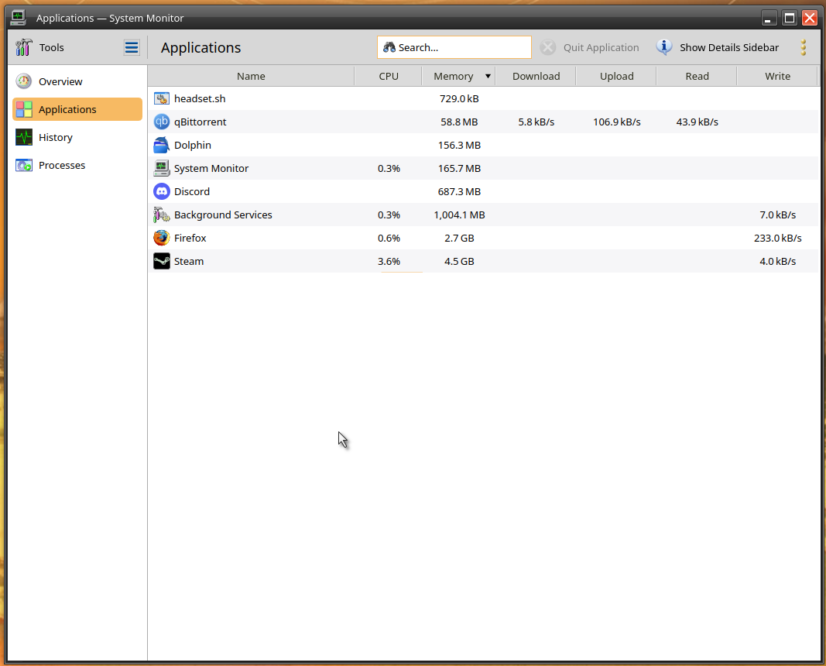Click Steam's 4.5 GB memory value
Viewport: 826px width, 666px height.
tap(459, 261)
